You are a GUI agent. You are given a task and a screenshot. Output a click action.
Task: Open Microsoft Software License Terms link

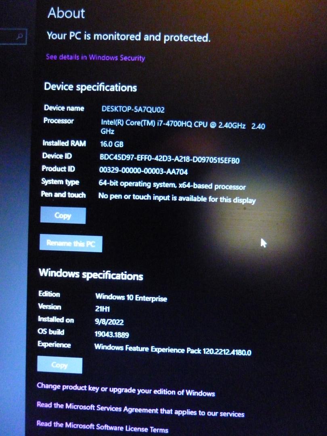click(x=102, y=427)
